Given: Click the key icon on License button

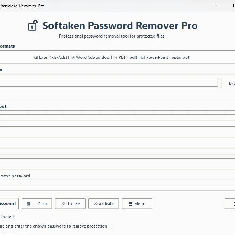Looking at the screenshot, I should pos(63,204).
